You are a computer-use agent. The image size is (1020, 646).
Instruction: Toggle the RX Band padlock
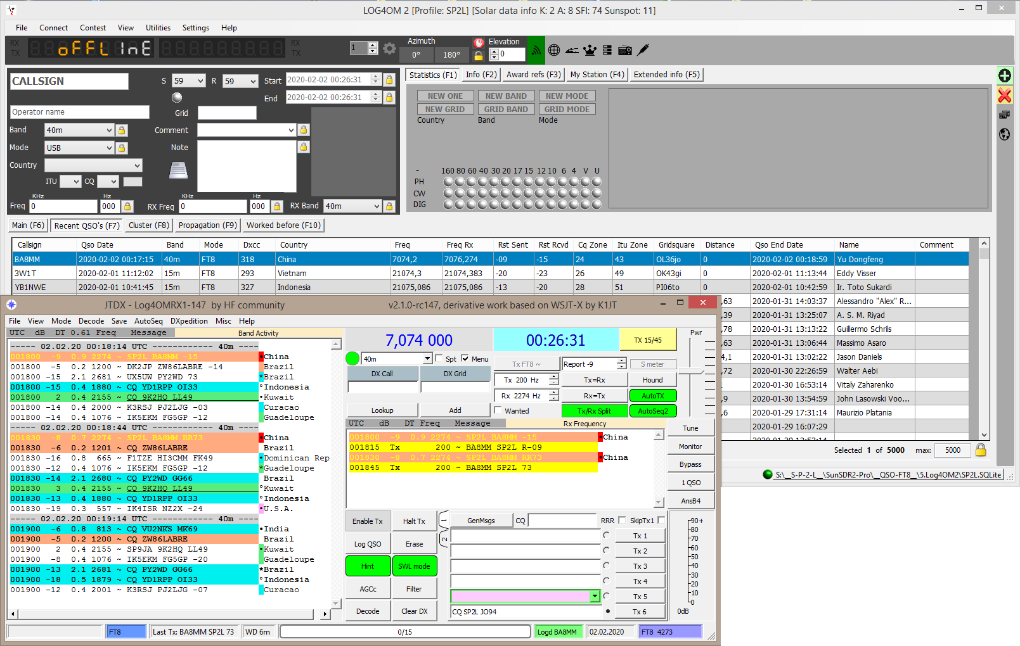[x=389, y=206]
